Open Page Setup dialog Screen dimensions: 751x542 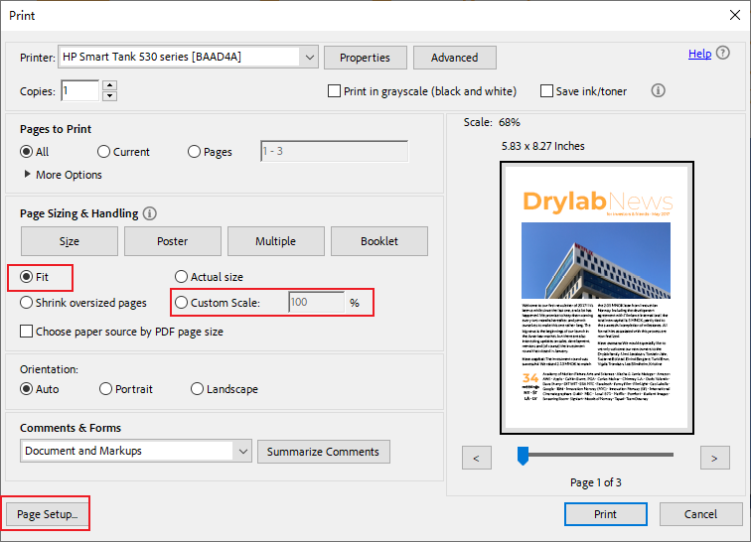[48, 514]
